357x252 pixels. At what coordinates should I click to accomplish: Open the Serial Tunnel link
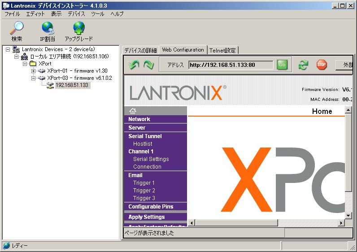[145, 136]
